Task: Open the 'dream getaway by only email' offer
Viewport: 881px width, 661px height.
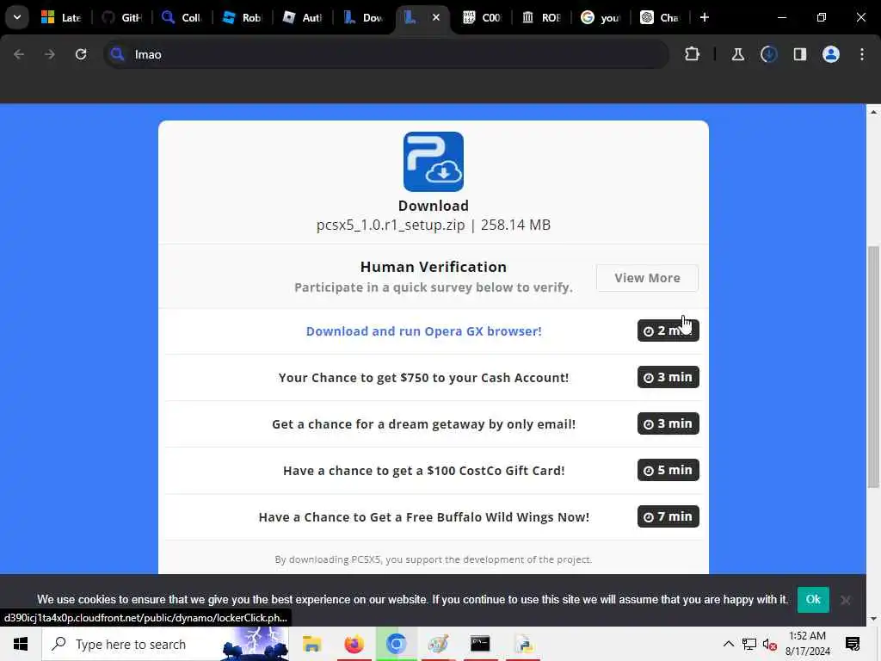Action: pyautogui.click(x=423, y=424)
